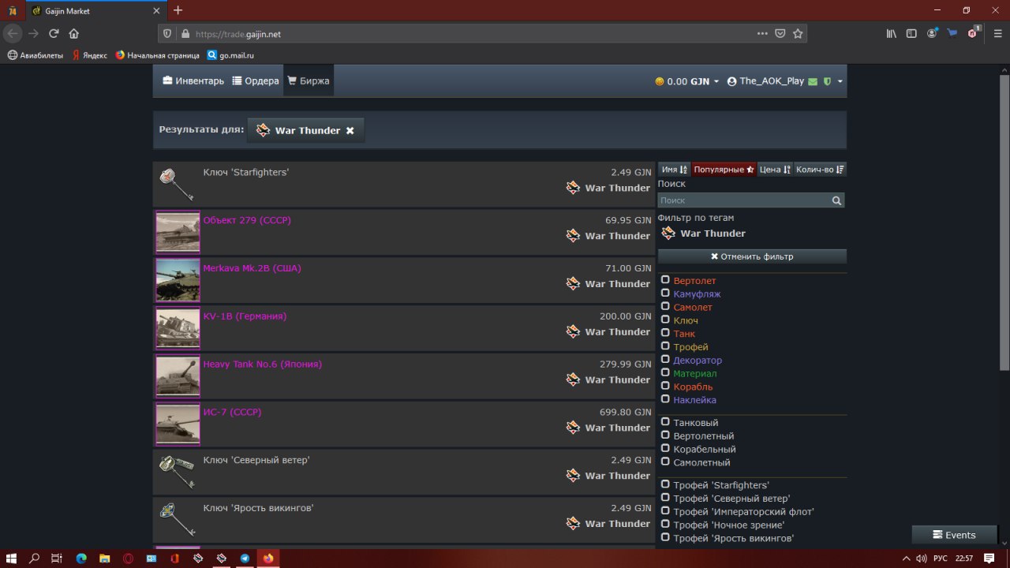This screenshot has height=568, width=1010.
Task: Bookmark this page with the star icon
Action: coord(798,34)
